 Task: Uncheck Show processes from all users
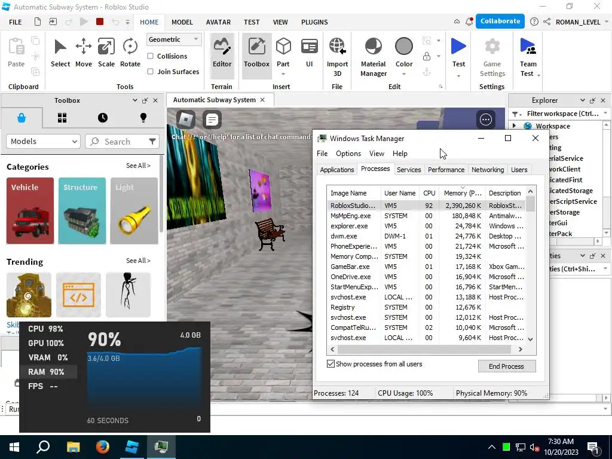[331, 364]
